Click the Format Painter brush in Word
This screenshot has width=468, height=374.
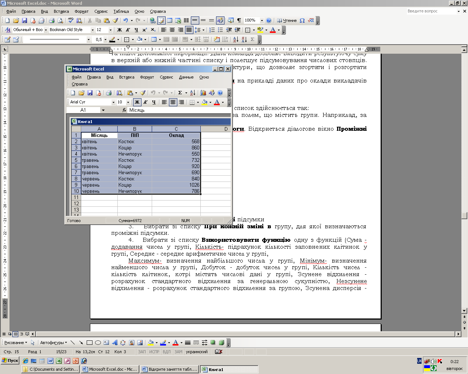click(116, 20)
